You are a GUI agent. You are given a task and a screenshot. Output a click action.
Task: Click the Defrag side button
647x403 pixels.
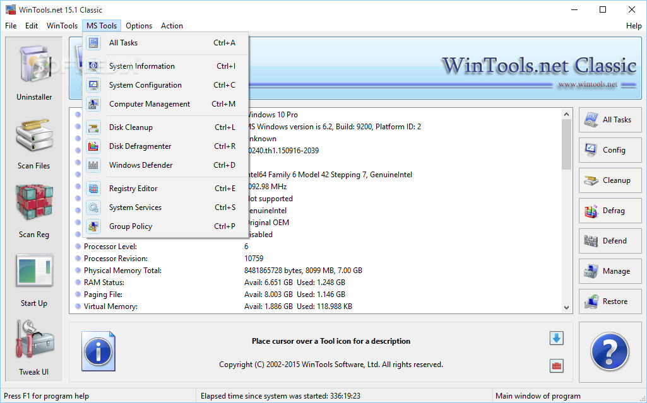coord(610,211)
